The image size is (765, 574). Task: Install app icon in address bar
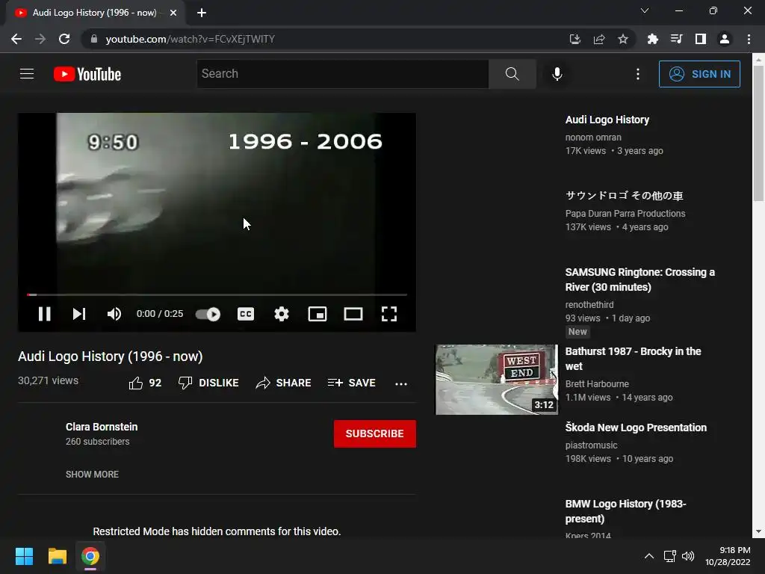tap(574, 39)
